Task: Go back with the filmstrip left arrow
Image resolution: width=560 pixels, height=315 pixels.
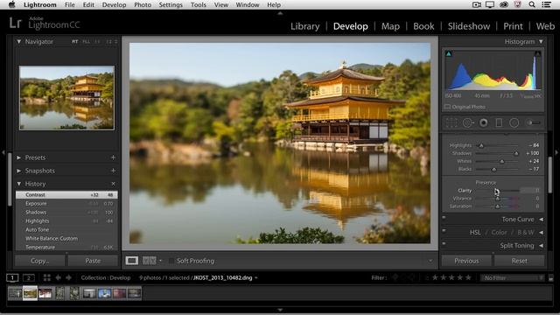Action: (x=59, y=277)
